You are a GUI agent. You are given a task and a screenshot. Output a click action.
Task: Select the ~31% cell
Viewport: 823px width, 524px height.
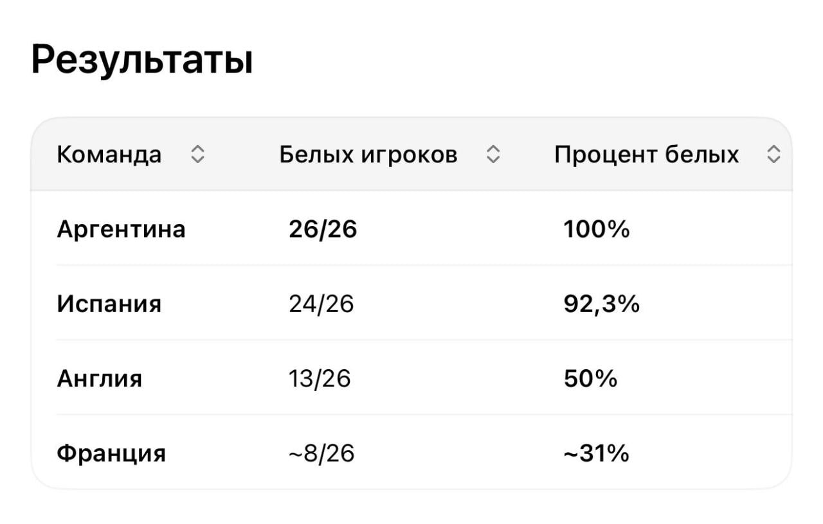pyautogui.click(x=596, y=454)
